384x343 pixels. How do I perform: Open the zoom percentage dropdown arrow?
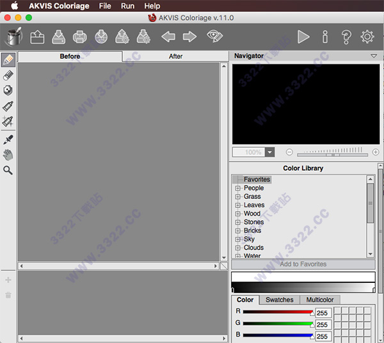[269, 152]
